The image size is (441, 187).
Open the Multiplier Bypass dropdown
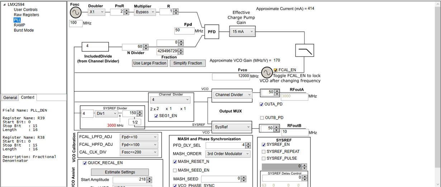(145, 12)
